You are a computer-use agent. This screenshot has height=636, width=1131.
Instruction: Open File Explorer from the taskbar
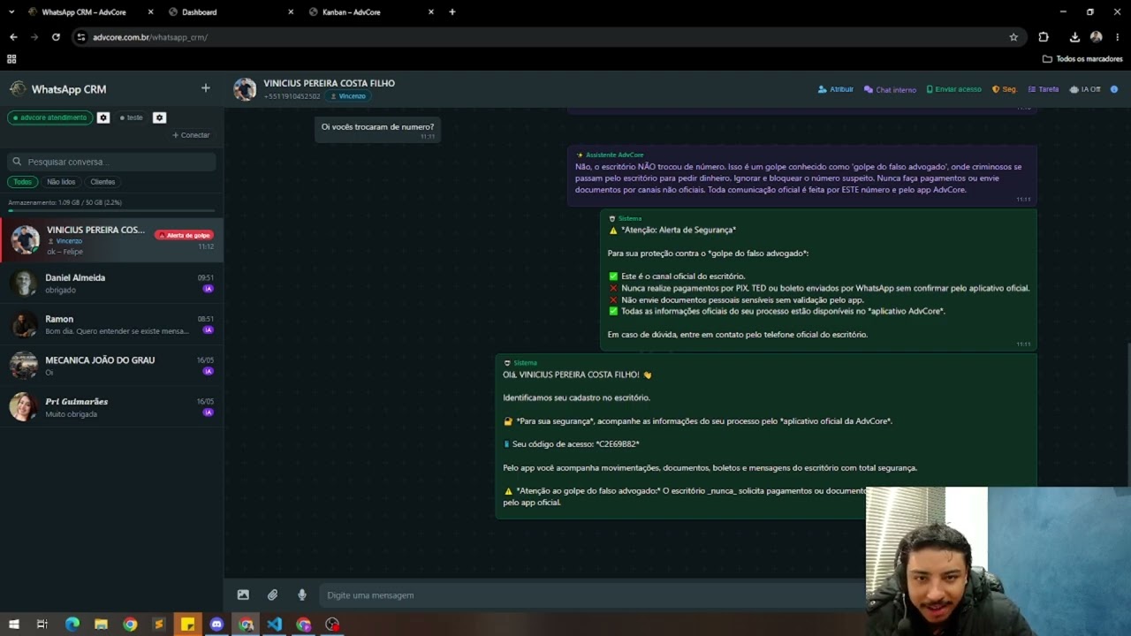[101, 625]
